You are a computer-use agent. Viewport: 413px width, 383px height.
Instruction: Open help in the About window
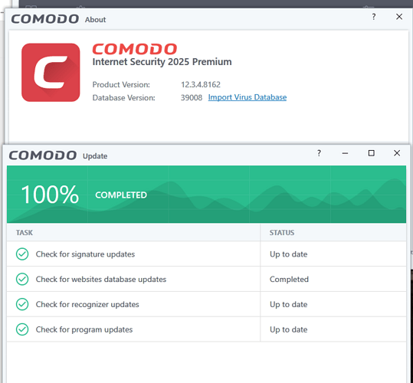tap(373, 17)
